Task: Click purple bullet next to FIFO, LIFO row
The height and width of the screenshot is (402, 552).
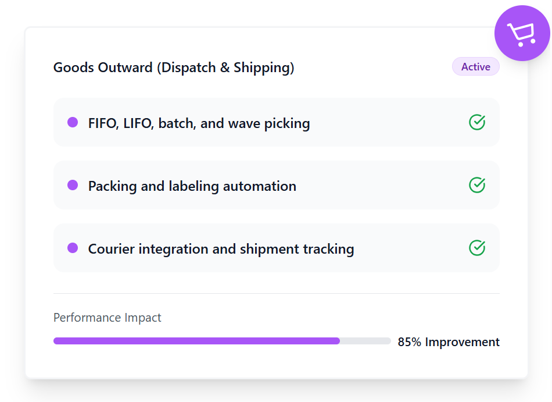Action: [x=73, y=122]
